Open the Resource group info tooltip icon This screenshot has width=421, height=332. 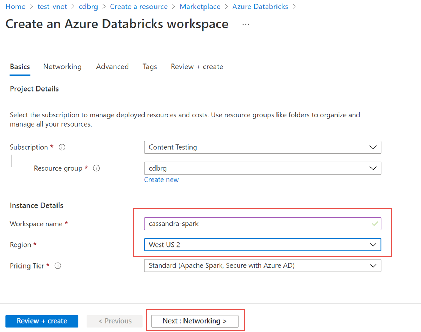click(96, 168)
